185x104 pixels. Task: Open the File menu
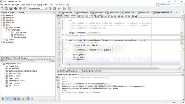[1, 5]
